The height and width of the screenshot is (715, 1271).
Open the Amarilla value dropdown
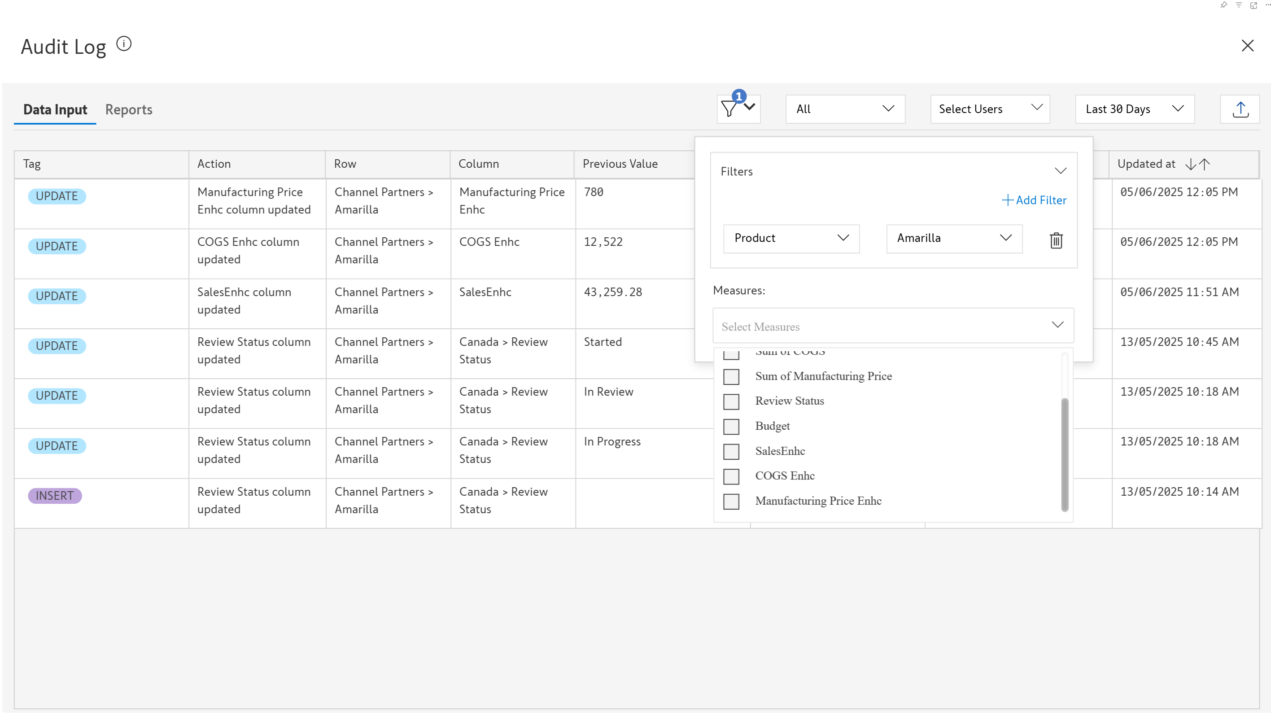click(x=954, y=238)
